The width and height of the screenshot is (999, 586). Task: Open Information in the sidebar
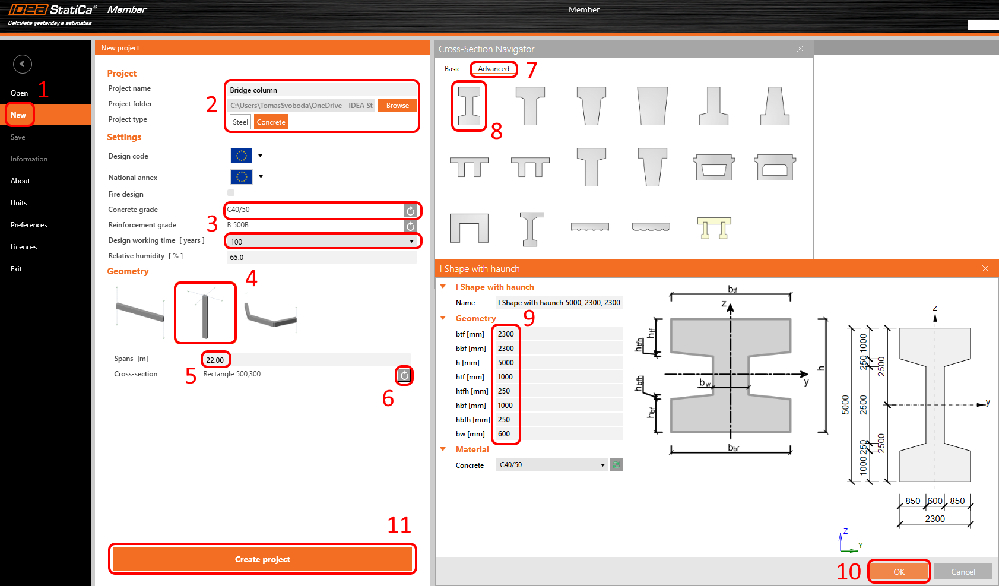(29, 159)
